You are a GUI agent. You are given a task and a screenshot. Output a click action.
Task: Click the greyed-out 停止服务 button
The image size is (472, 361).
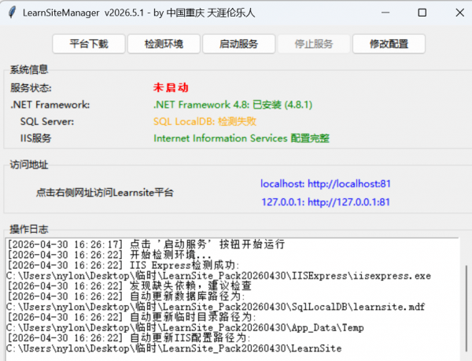(314, 44)
